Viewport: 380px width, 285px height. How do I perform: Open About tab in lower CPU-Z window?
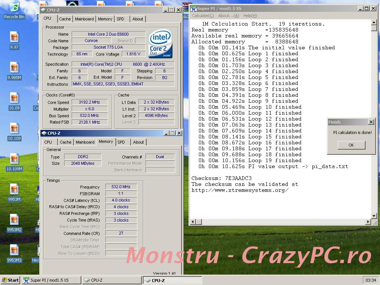(138, 142)
